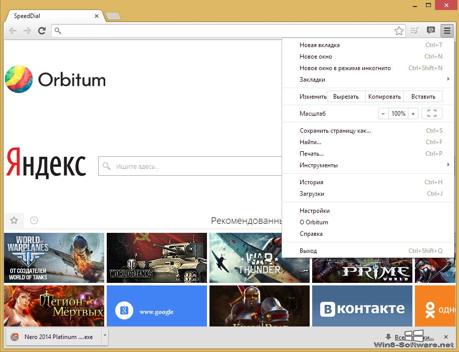The height and width of the screenshot is (352, 459).
Task: Click the back navigation arrow
Action: (13, 31)
